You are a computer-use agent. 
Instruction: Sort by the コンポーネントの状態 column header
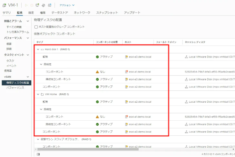(x=107, y=42)
